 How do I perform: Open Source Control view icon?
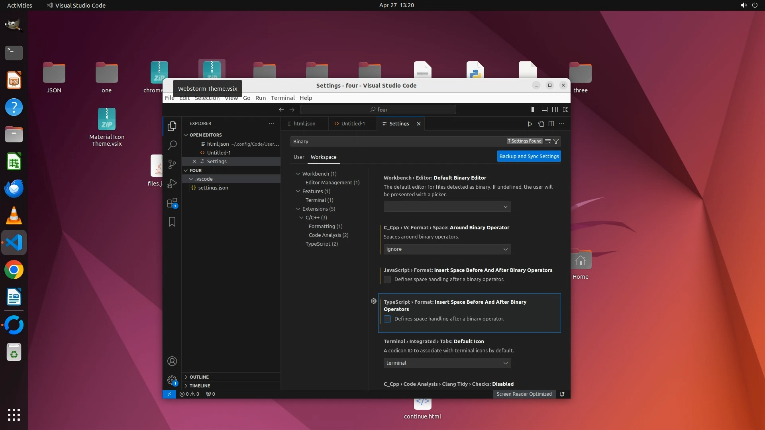click(172, 164)
